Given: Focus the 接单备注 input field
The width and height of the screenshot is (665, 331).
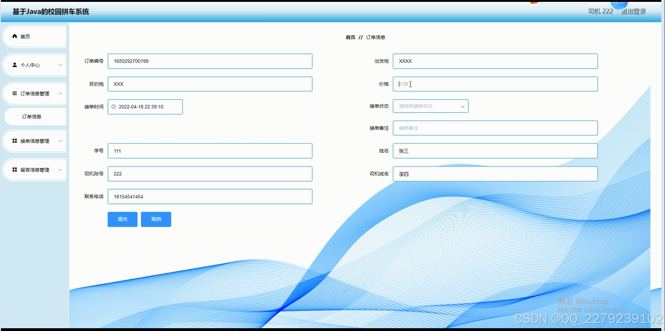Looking at the screenshot, I should 495,128.
